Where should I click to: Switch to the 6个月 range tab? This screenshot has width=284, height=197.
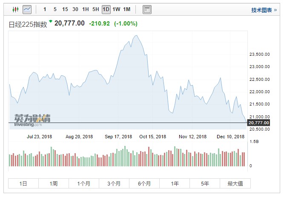pos(144,183)
